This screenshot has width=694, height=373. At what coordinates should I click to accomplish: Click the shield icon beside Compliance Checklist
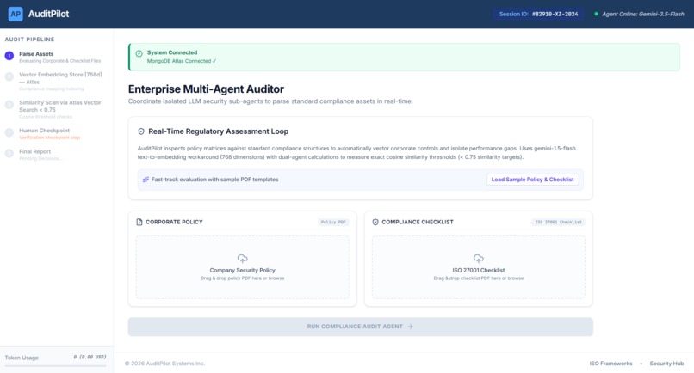375,222
